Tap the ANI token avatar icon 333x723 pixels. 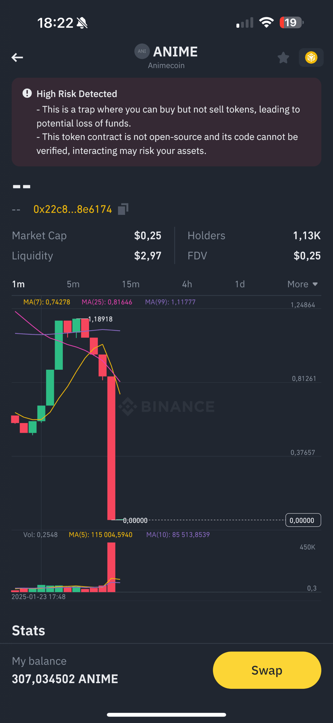click(142, 51)
